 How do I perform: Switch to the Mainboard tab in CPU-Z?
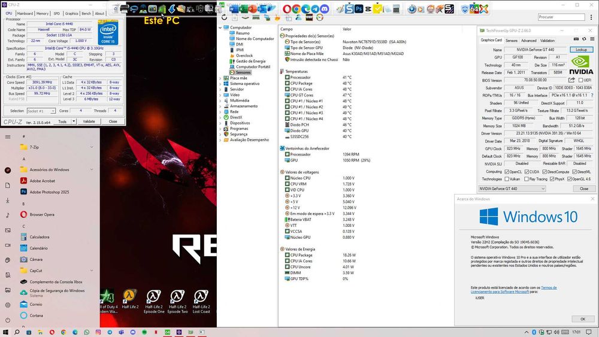coord(25,13)
